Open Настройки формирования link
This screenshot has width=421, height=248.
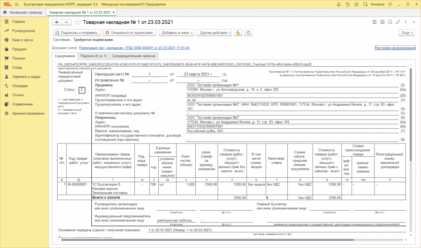point(395,48)
